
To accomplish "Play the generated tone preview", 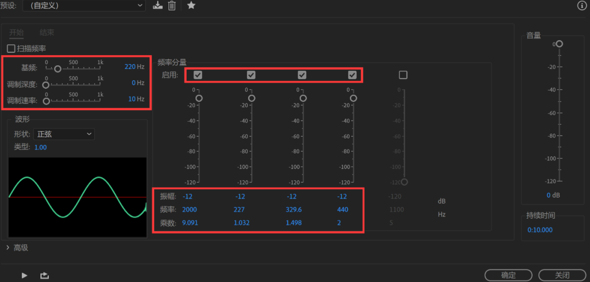I will (x=24, y=276).
